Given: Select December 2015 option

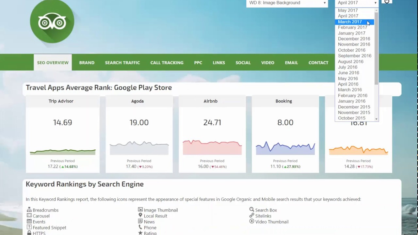Looking at the screenshot, I should pos(355,107).
